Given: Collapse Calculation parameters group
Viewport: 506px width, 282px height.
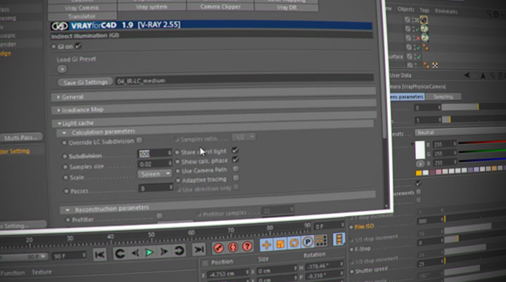Looking at the screenshot, I should pyautogui.click(x=64, y=133).
